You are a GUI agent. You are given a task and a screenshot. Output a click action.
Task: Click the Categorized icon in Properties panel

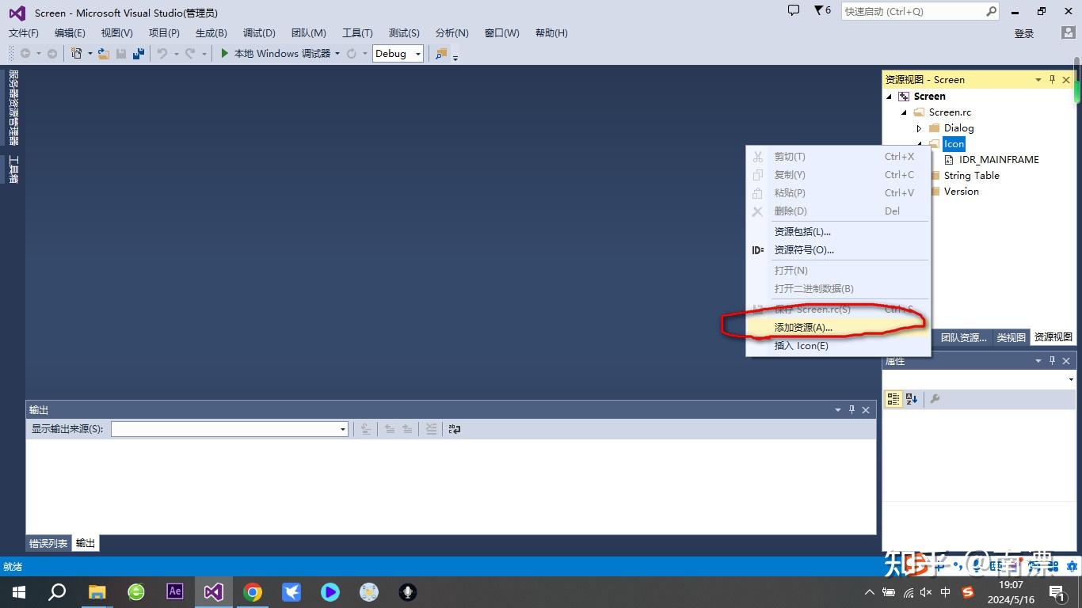pyautogui.click(x=893, y=399)
